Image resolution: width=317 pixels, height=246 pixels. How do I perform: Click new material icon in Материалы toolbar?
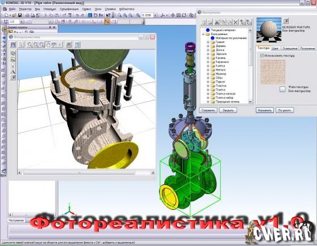tap(204, 22)
